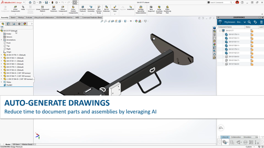Click the Search Commands input field
This screenshot has height=148, width=264.
(x=219, y=2)
